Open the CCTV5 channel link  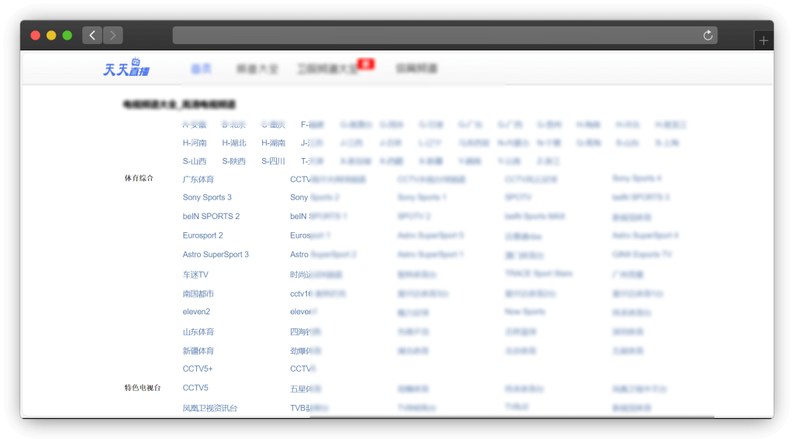pos(195,388)
